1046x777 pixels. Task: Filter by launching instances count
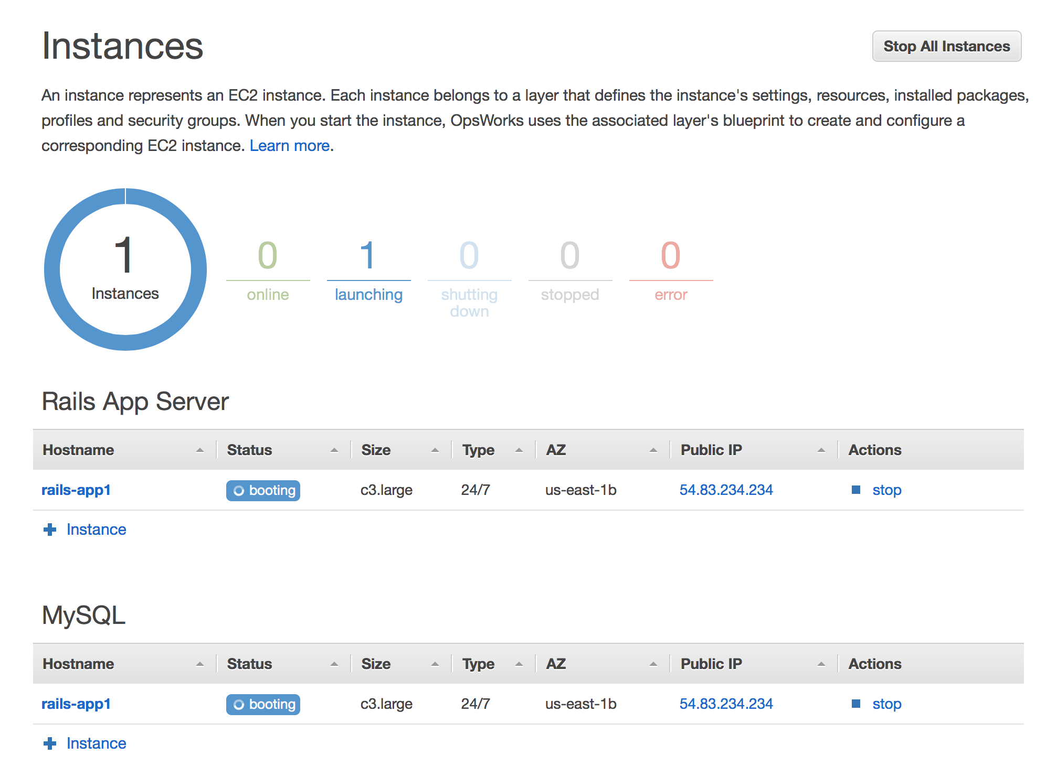(x=368, y=271)
